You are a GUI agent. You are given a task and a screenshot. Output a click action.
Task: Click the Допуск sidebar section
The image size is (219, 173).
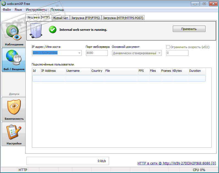tap(13, 84)
